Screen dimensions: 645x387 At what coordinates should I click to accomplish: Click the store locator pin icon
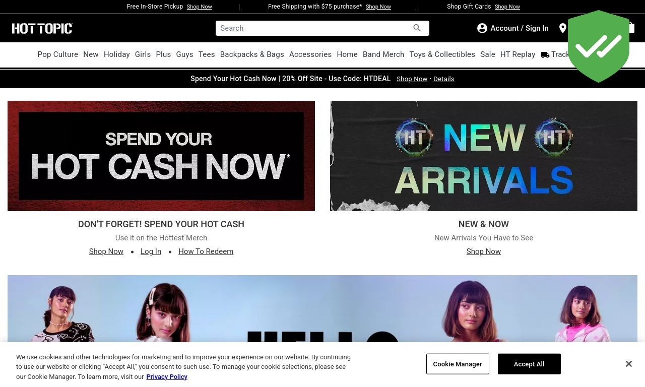pos(563,29)
